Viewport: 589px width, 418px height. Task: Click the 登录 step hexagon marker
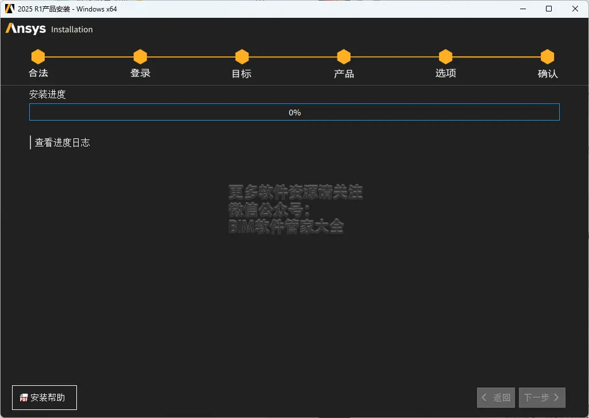(140, 57)
